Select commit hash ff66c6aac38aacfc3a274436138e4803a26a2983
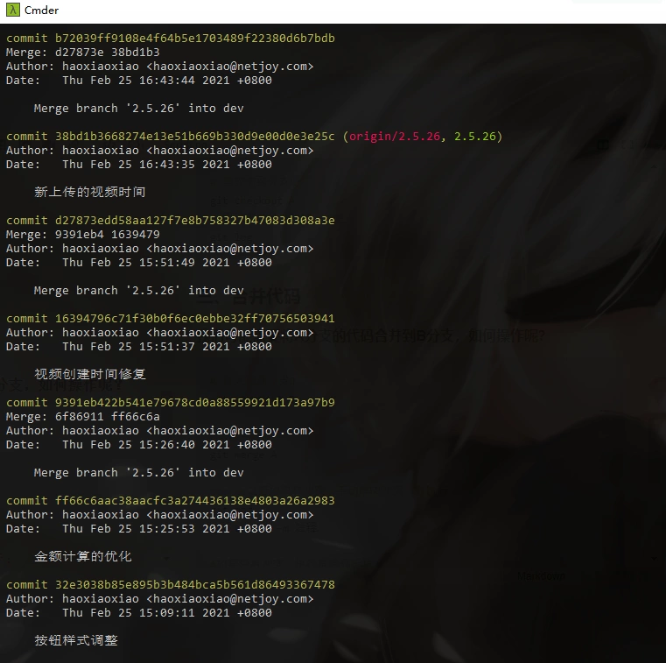666x663 pixels. point(195,501)
